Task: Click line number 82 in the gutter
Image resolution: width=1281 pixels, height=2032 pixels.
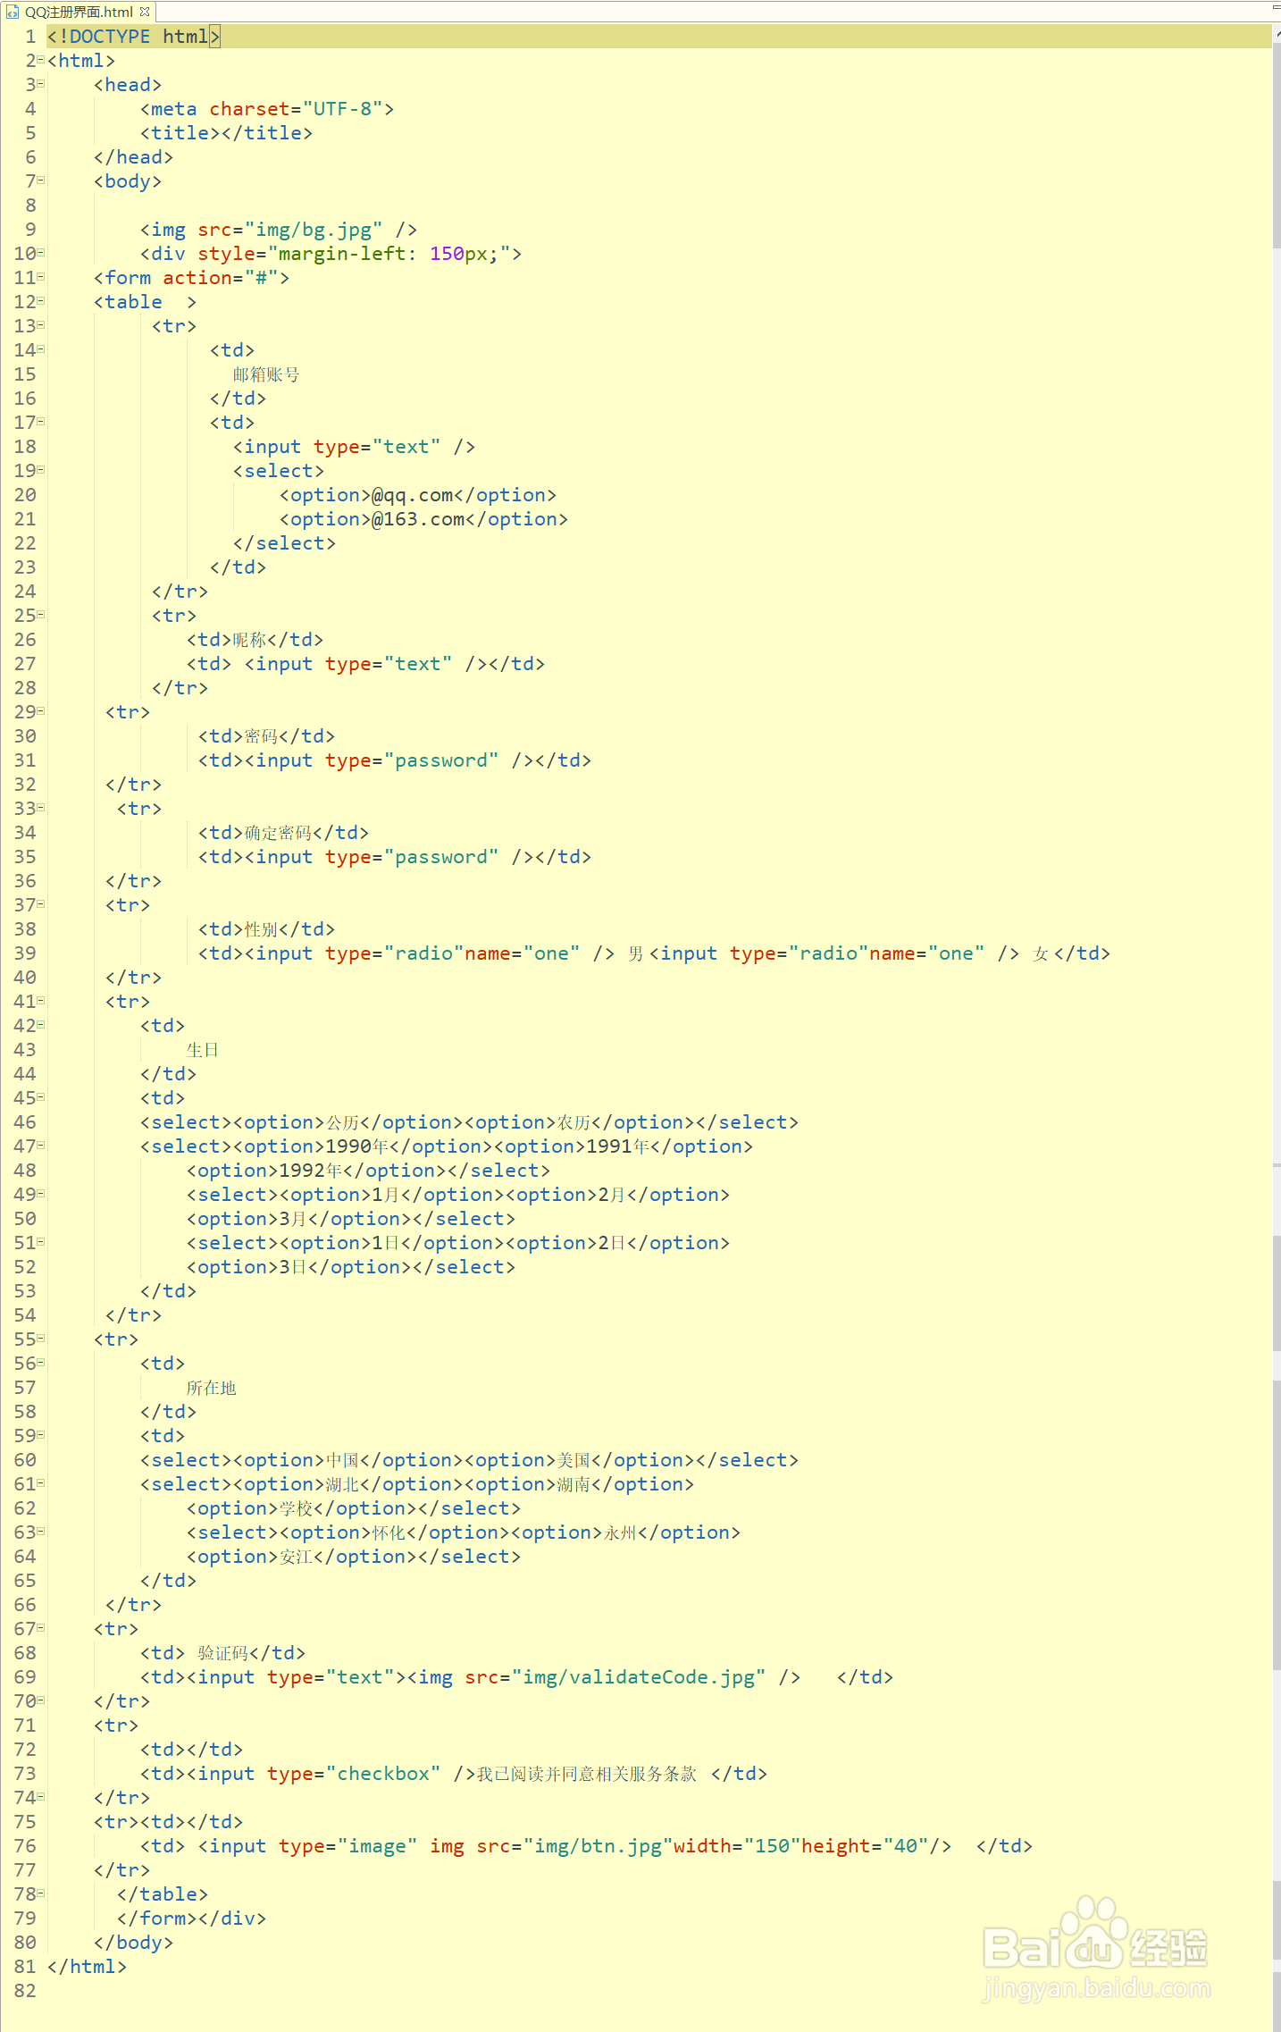Action: click(x=25, y=1990)
